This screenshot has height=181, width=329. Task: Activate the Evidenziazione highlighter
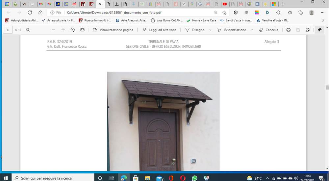(232, 30)
